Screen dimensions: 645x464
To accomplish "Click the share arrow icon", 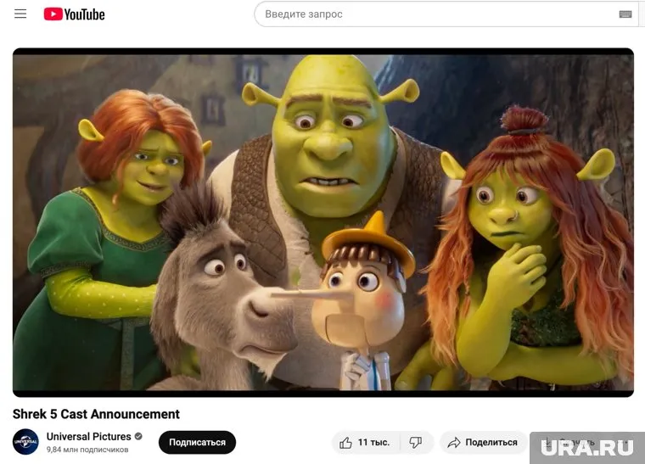I will pyautogui.click(x=454, y=443).
